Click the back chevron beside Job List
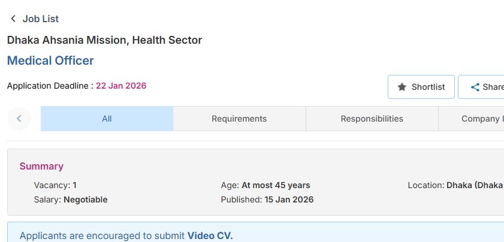The image size is (504, 242). (x=13, y=19)
